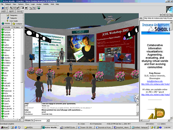173x130 pixels.
Task: Select the POLAROPS world in the list
Action: tap(8, 109)
